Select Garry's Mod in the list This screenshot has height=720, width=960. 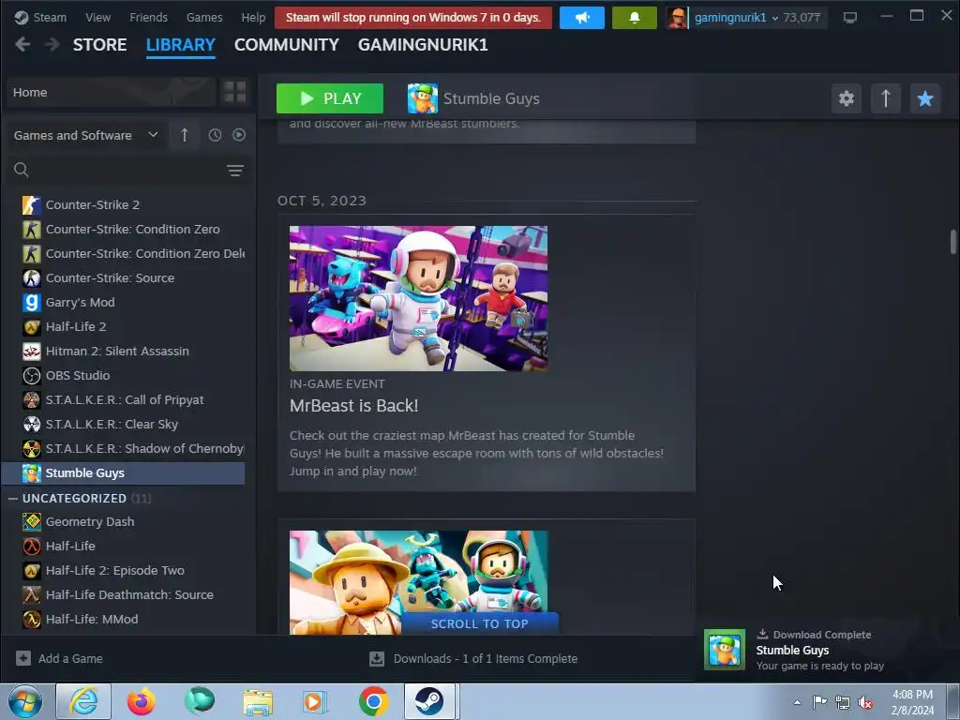[x=80, y=303]
